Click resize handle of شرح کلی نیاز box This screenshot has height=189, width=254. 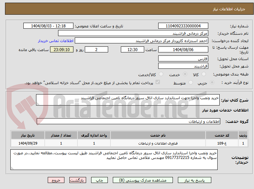[x=38, y=104]
